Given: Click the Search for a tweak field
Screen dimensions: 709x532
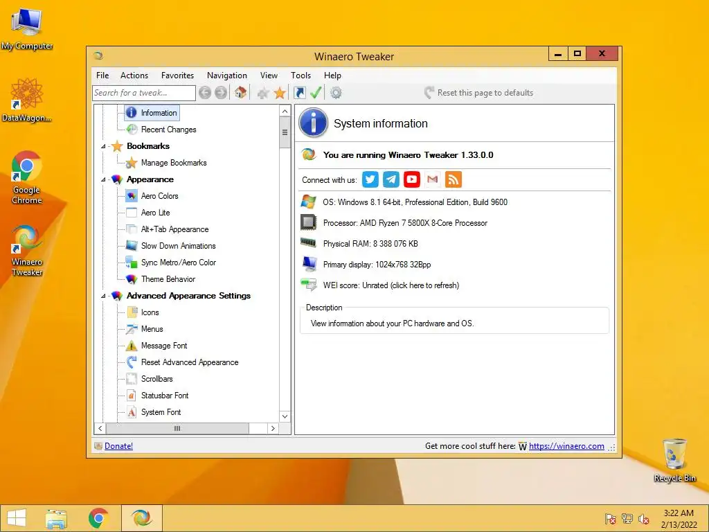Looking at the screenshot, I should (x=144, y=93).
